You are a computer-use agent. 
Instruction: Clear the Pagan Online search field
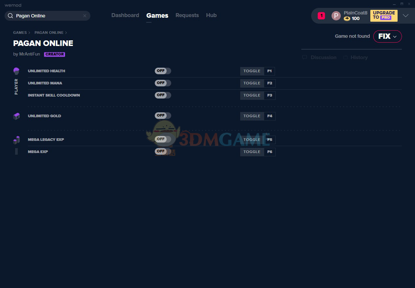point(85,15)
